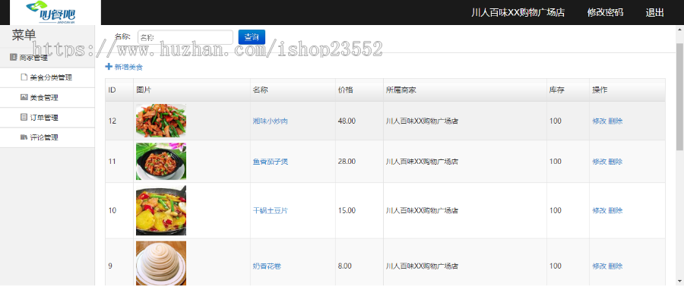684x305 pixels.
Task: Click the 美食管理 picture icon
Action: pos(24,97)
